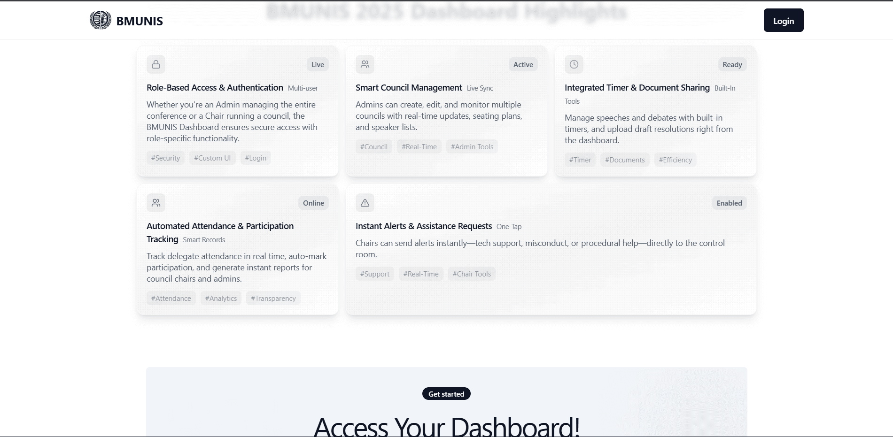Select the #Admin Tools tag

[472, 146]
